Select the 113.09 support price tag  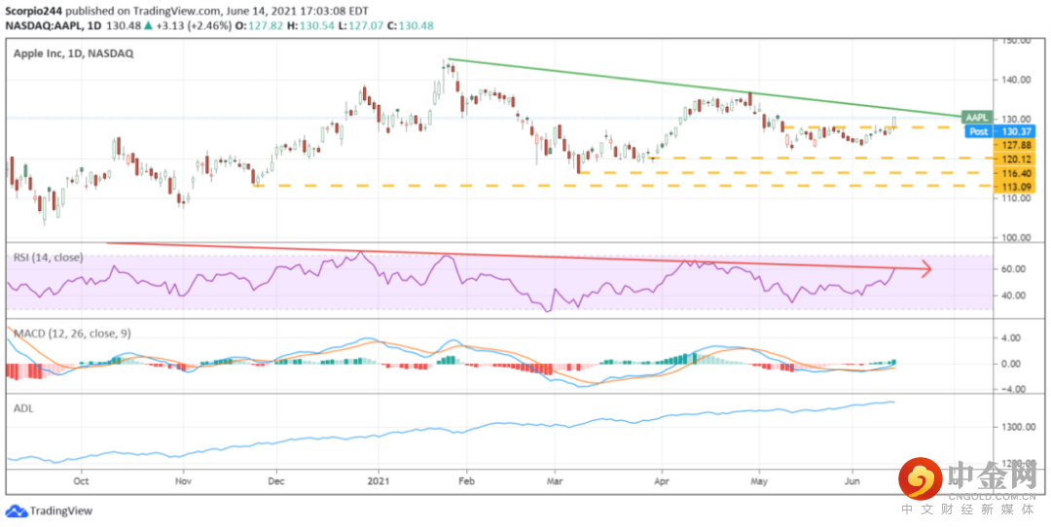pos(1014,186)
